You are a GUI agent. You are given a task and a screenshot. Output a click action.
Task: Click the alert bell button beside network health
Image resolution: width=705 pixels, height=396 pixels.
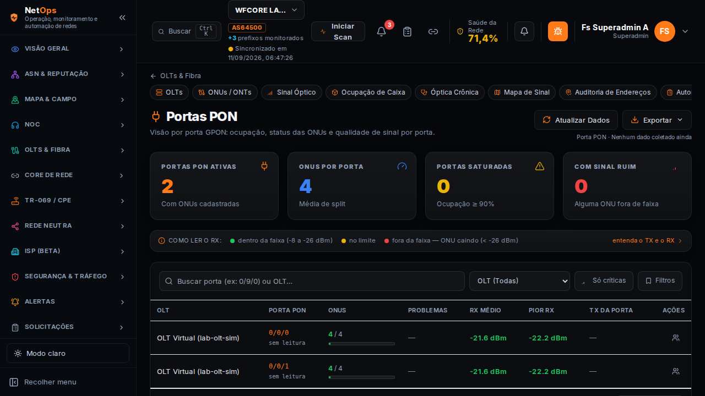click(524, 31)
